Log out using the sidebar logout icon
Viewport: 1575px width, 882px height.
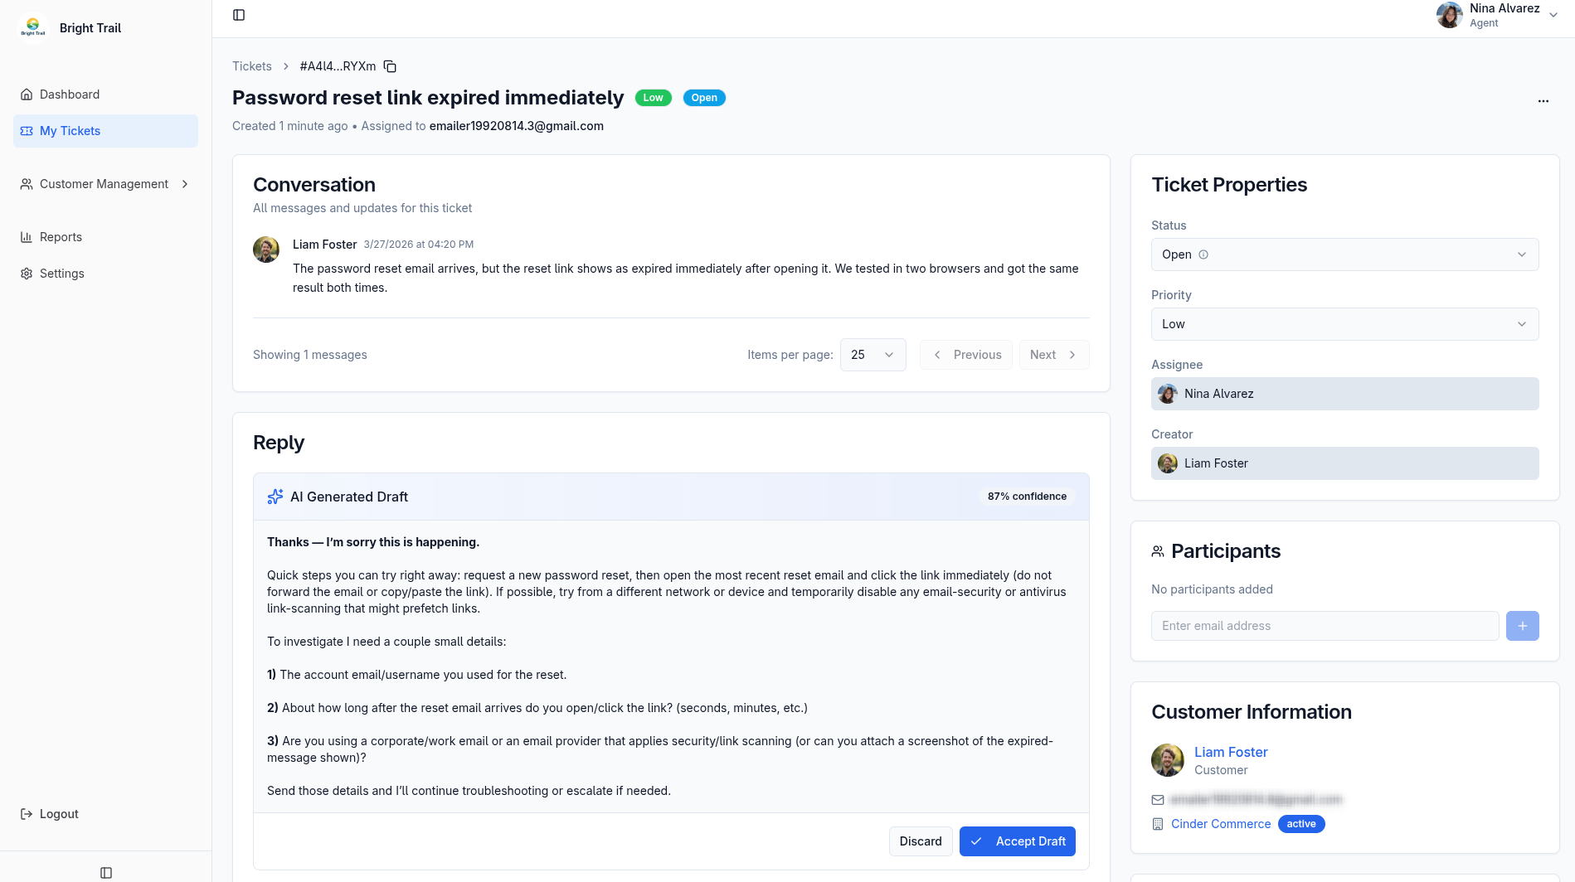coord(25,814)
